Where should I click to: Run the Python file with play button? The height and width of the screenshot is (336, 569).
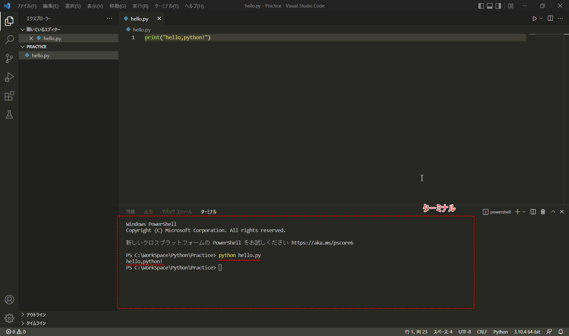point(534,19)
